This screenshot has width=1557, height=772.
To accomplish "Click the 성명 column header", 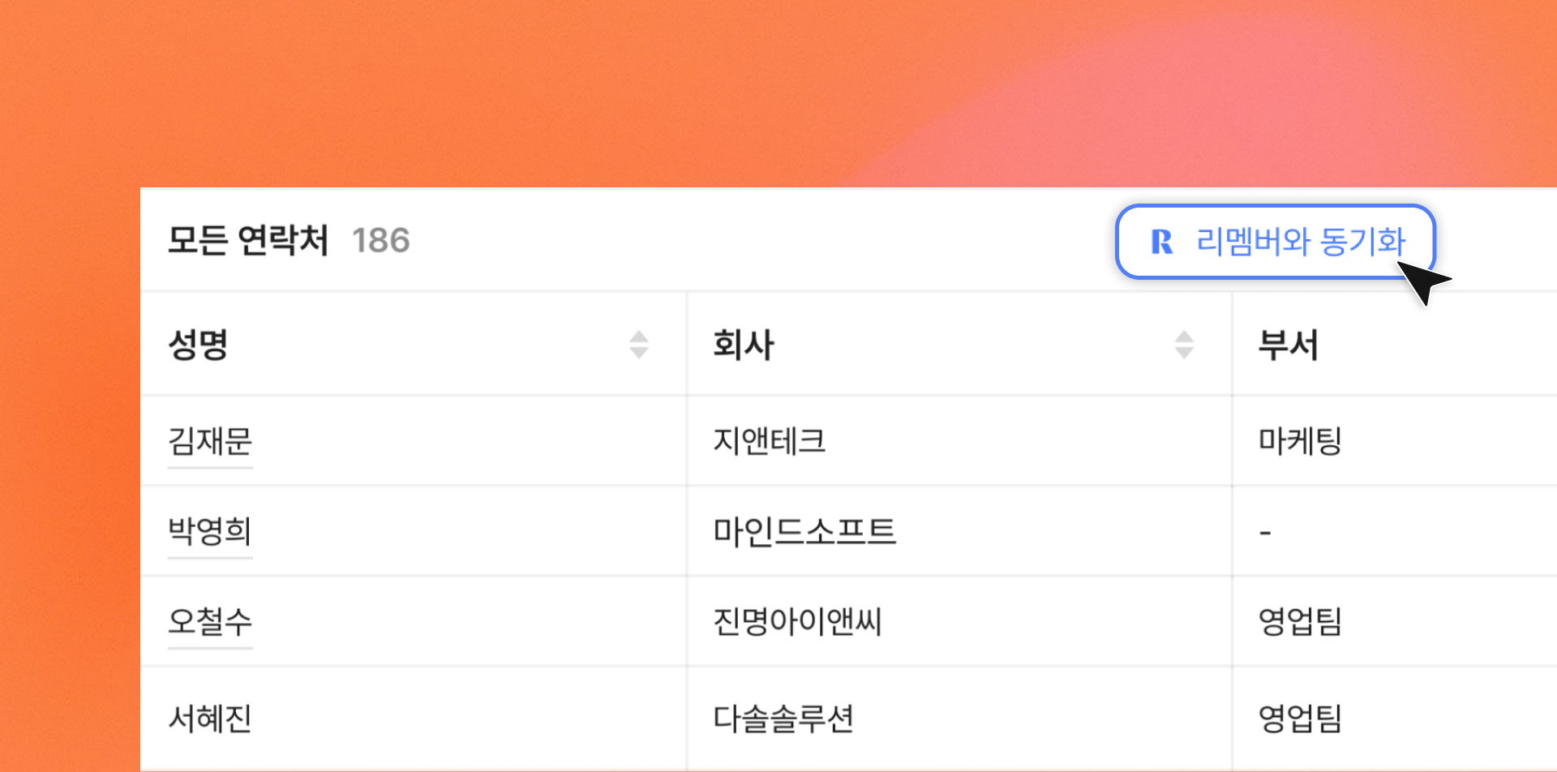I will [x=198, y=345].
